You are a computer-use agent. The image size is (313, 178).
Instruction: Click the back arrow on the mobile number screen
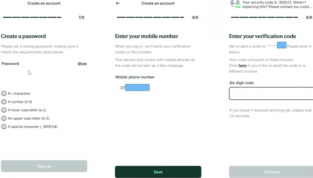tap(118, 3)
